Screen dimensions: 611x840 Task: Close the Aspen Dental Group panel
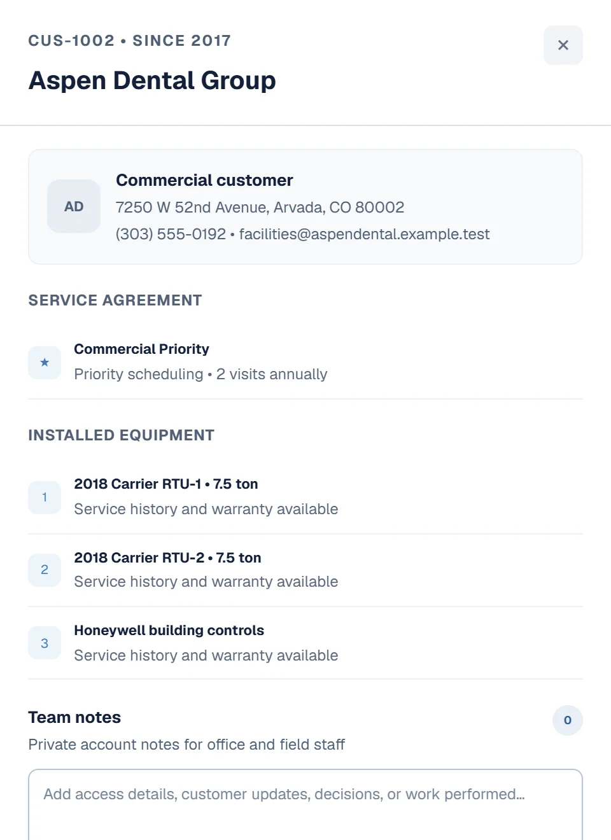pyautogui.click(x=563, y=45)
